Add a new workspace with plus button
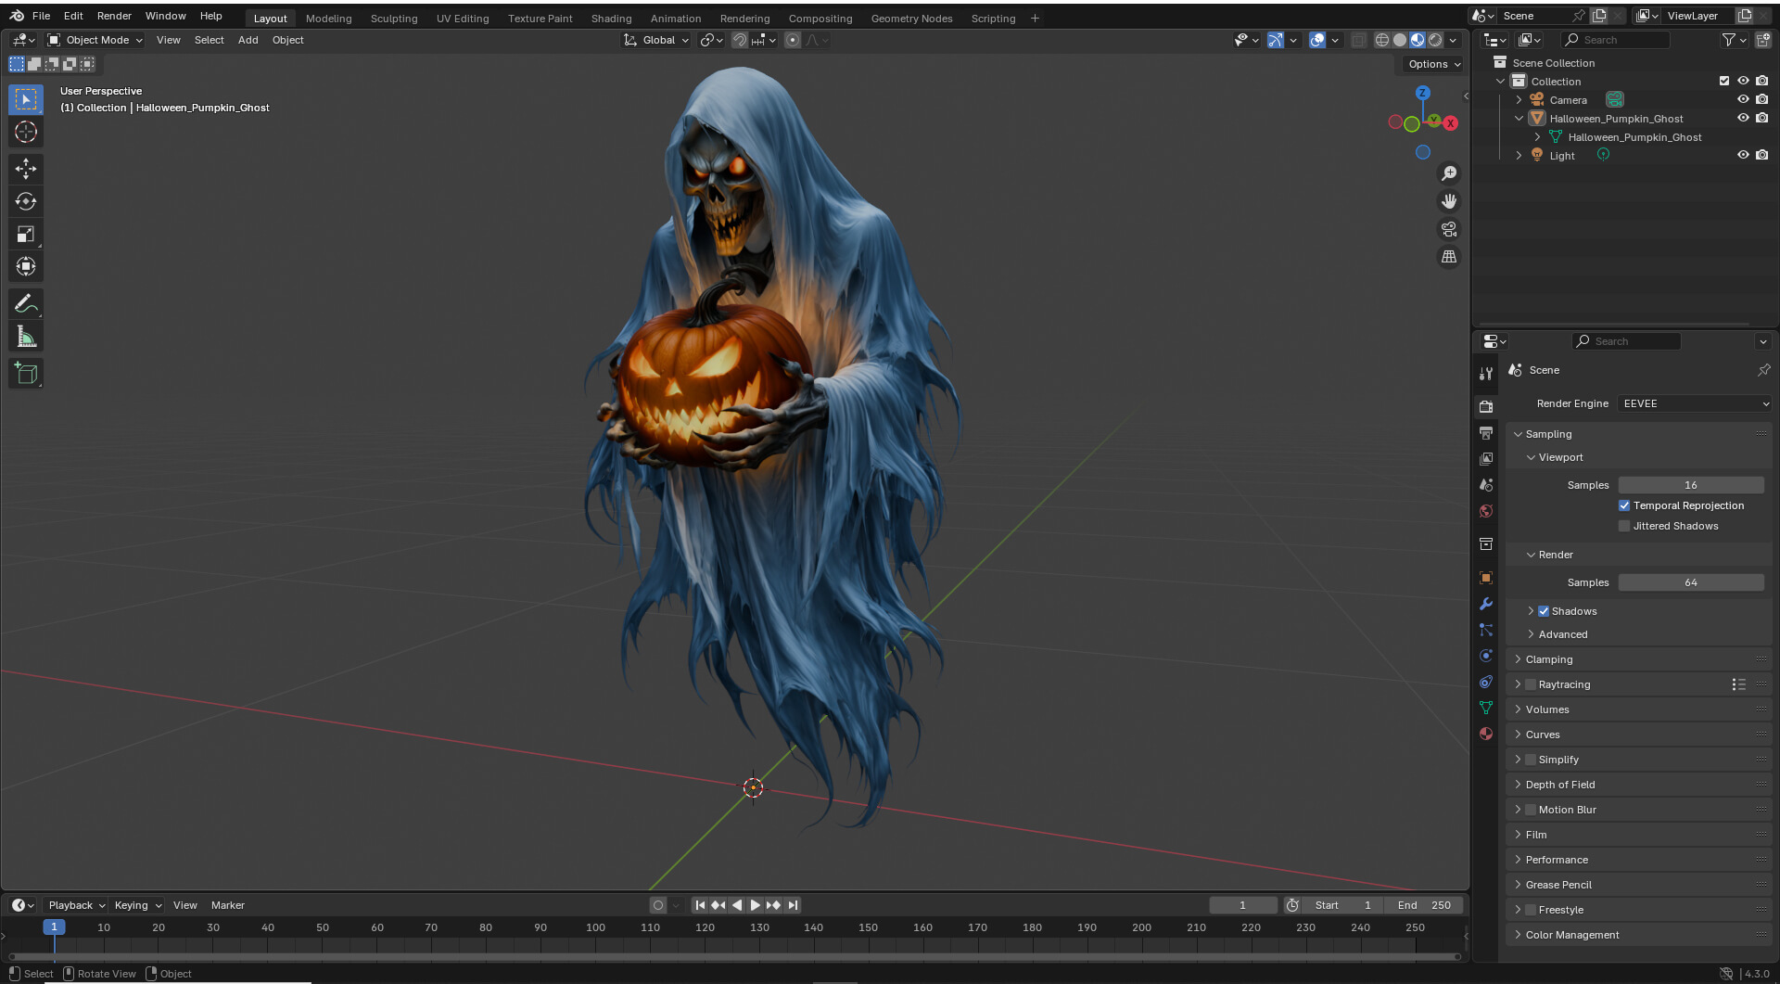 pos(1035,19)
